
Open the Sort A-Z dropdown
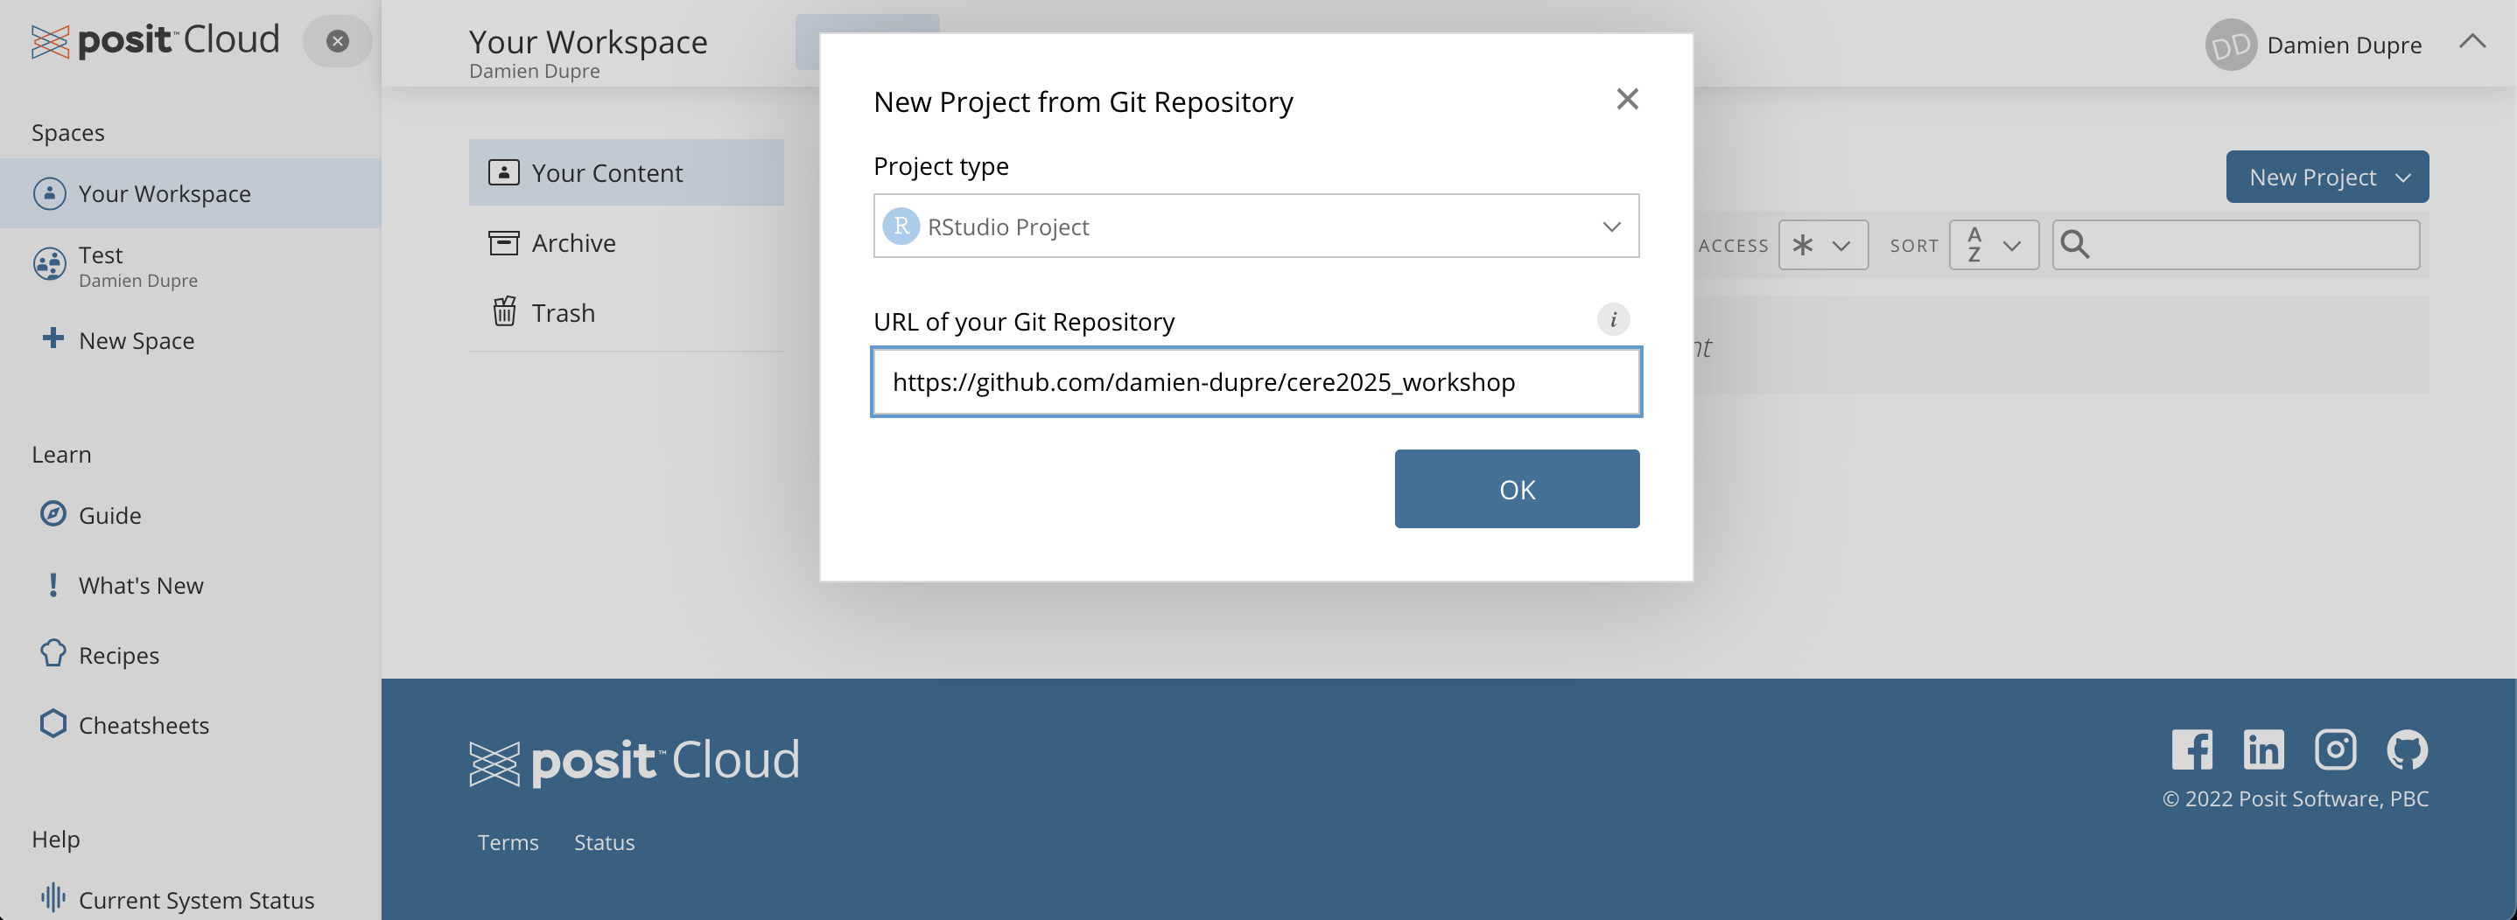[1994, 245]
